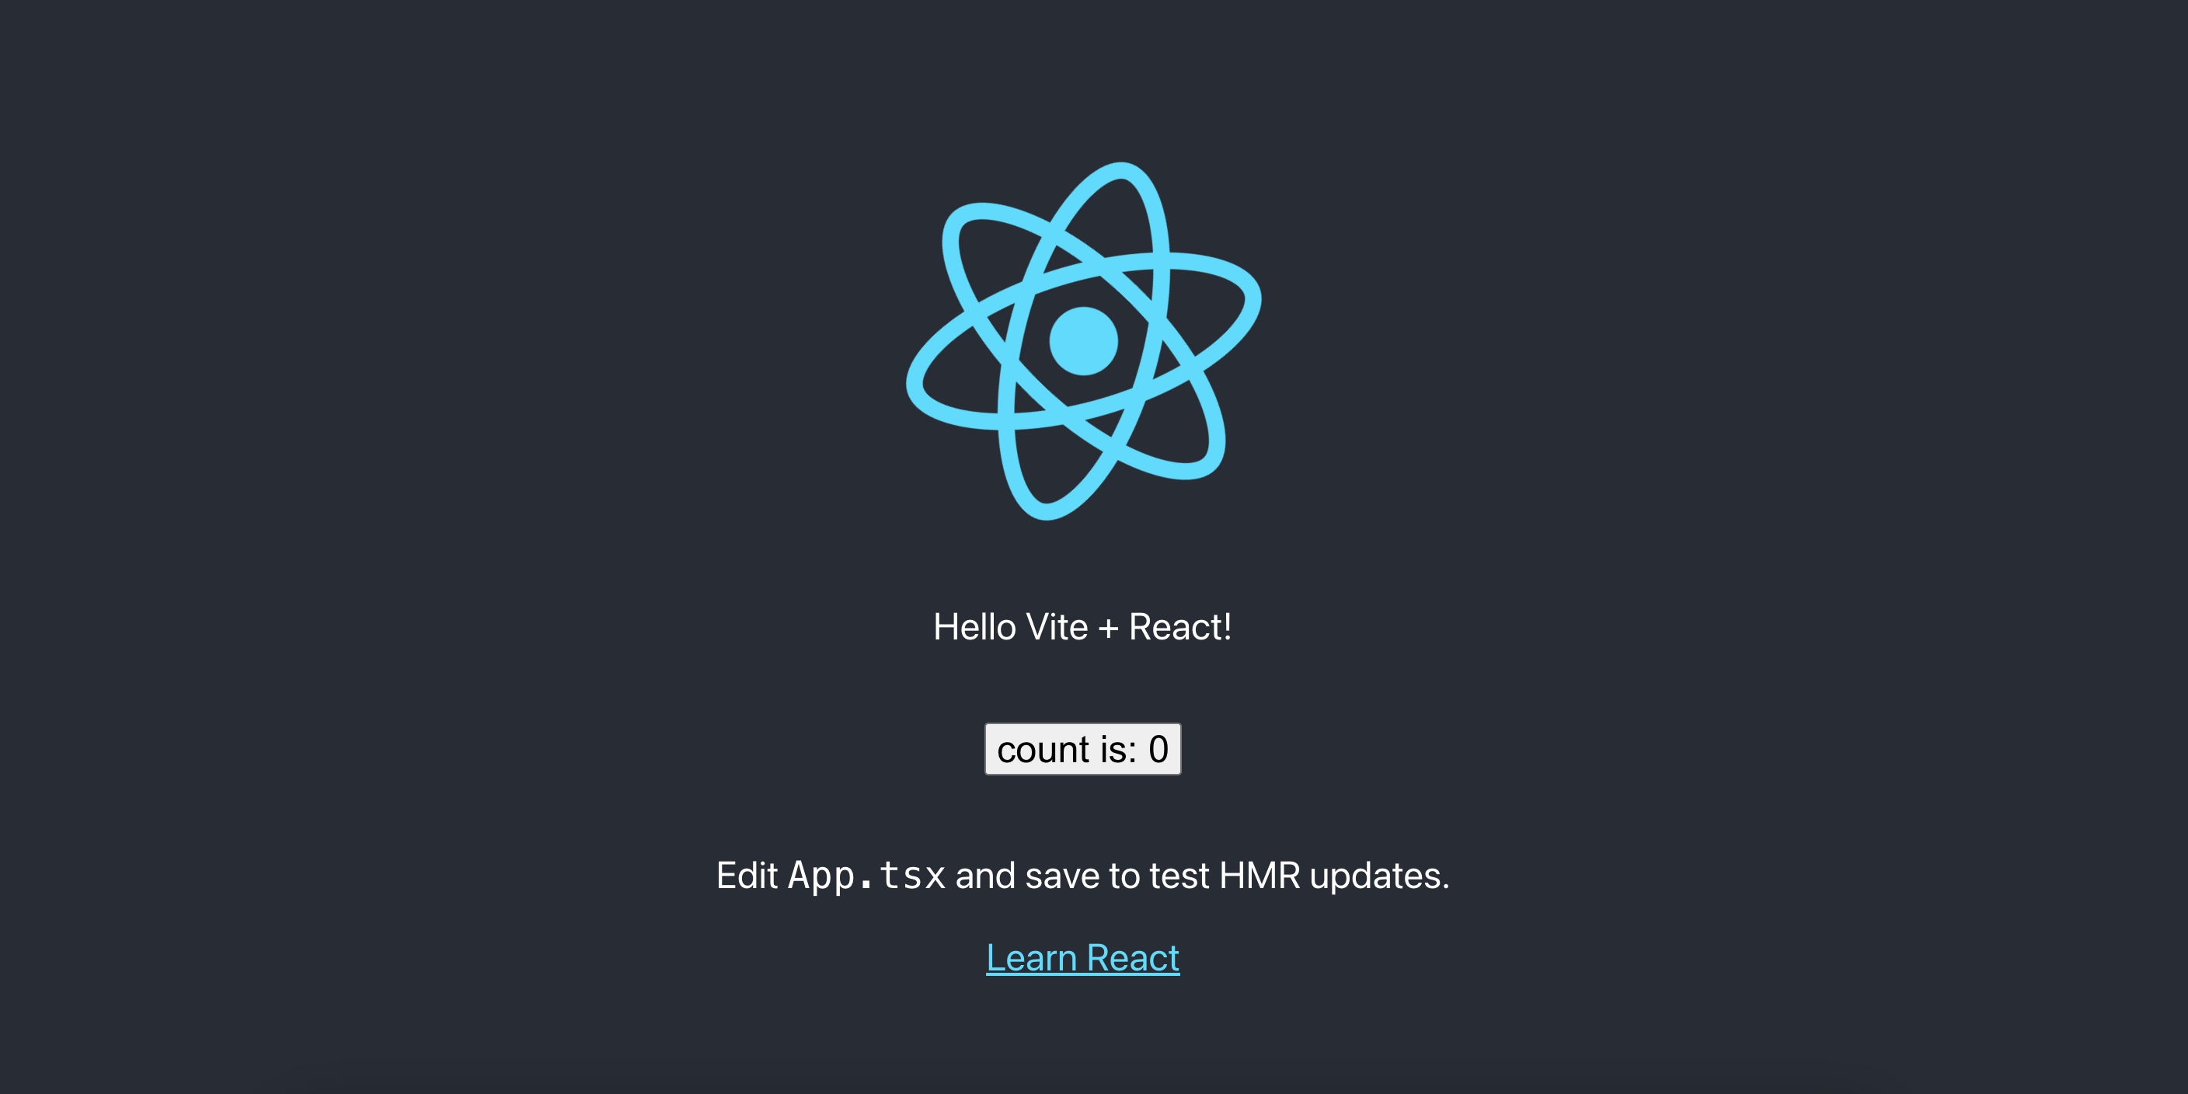This screenshot has width=2188, height=1094.
Task: Increment the "count is: 0" button
Action: (x=1082, y=749)
